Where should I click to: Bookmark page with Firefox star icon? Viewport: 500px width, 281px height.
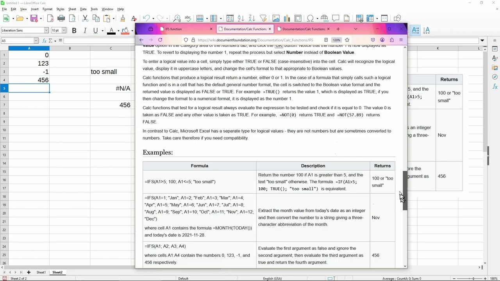point(347,40)
